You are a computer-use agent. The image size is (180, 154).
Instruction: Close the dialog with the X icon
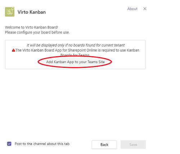coord(145,9)
